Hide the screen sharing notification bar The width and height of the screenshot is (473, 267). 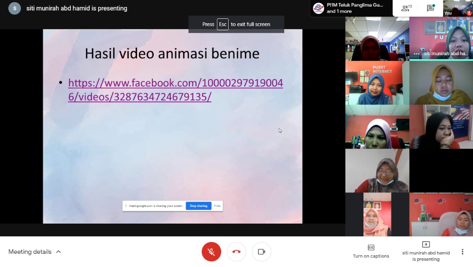[217, 206]
